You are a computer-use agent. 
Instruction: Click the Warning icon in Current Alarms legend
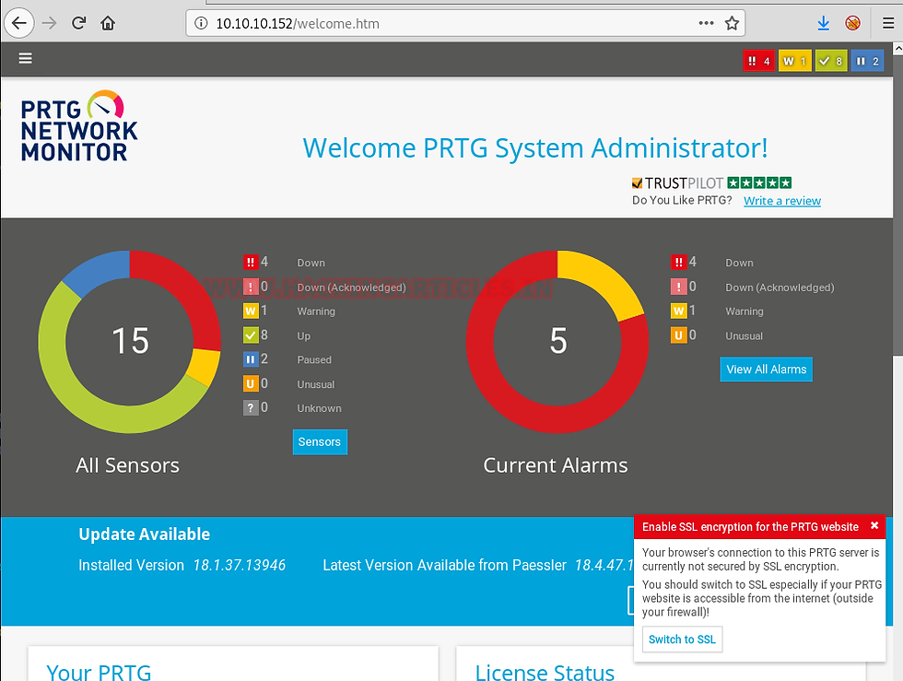tap(679, 311)
